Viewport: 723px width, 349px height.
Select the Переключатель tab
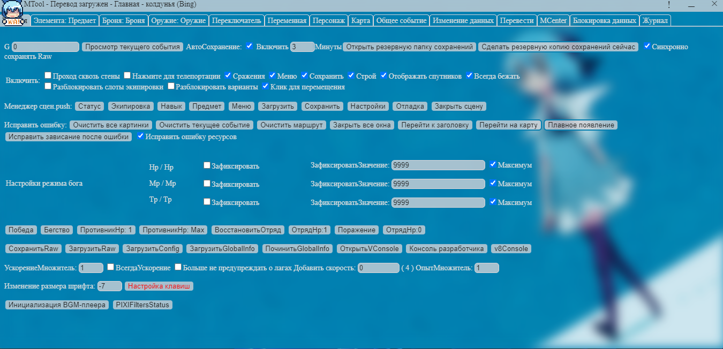click(x=236, y=20)
